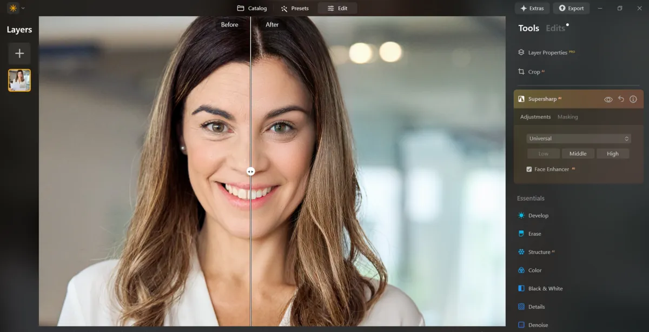The image size is (649, 332).
Task: Switch to the Masking tab
Action: coord(567,117)
